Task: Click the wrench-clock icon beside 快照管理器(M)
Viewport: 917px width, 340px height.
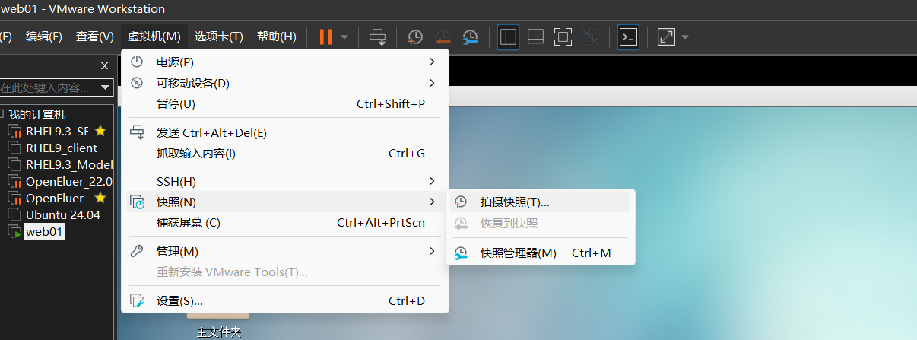Action: (x=461, y=253)
